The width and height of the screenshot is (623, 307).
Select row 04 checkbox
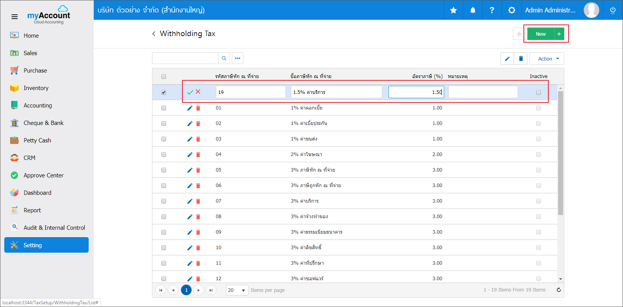tap(164, 154)
